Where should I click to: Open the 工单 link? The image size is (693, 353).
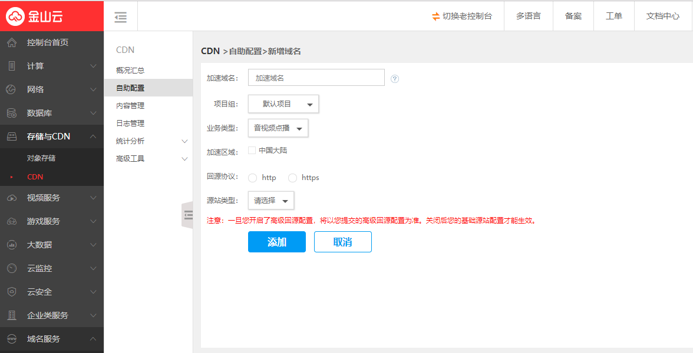click(614, 16)
